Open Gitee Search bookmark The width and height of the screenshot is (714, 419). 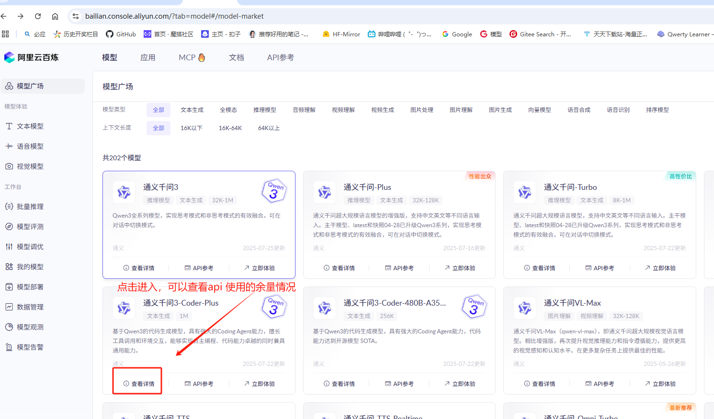[x=540, y=34]
